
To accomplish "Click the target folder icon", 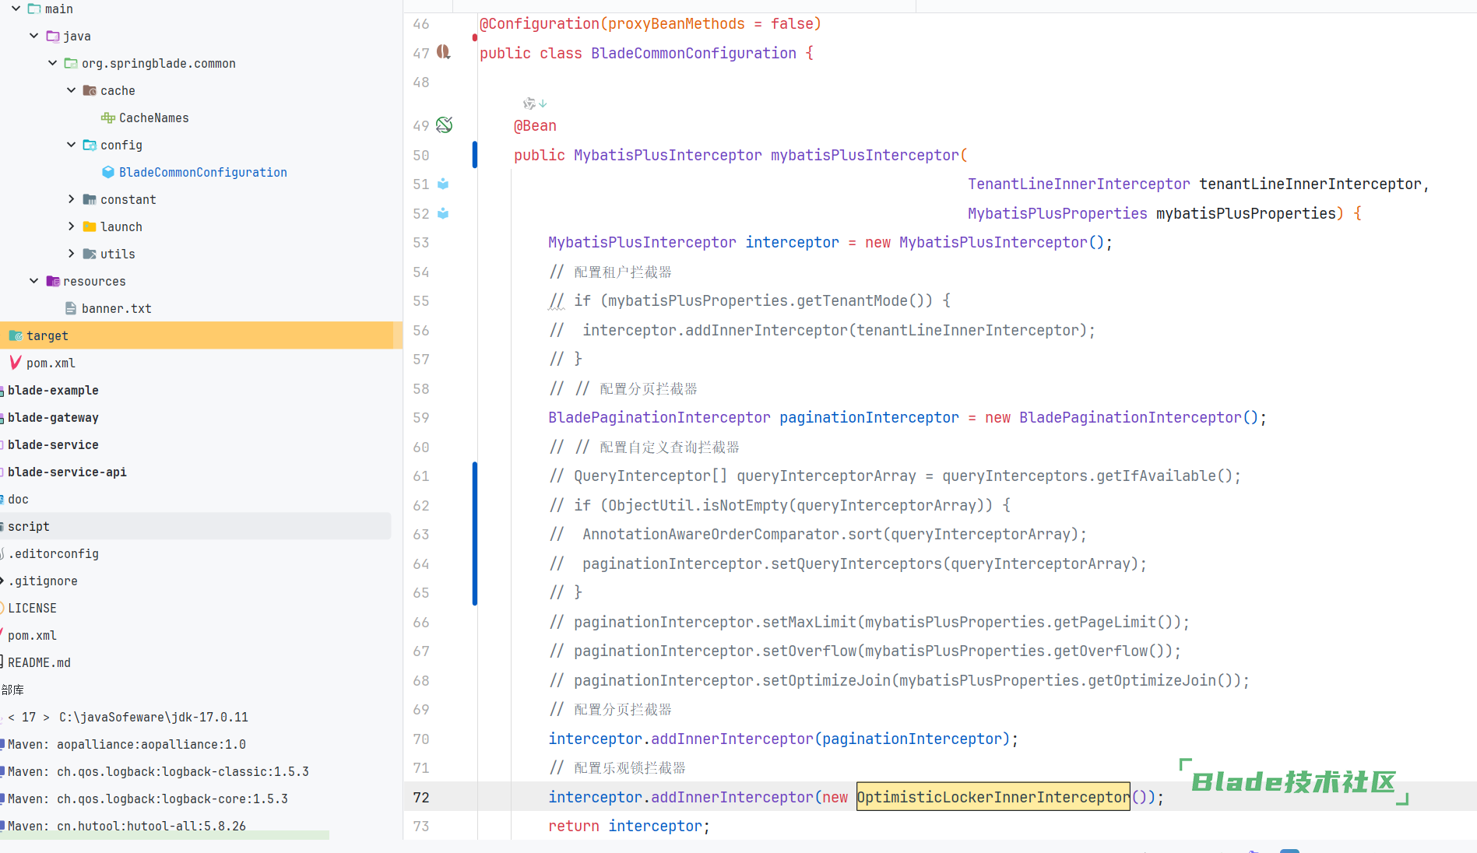I will coord(16,335).
